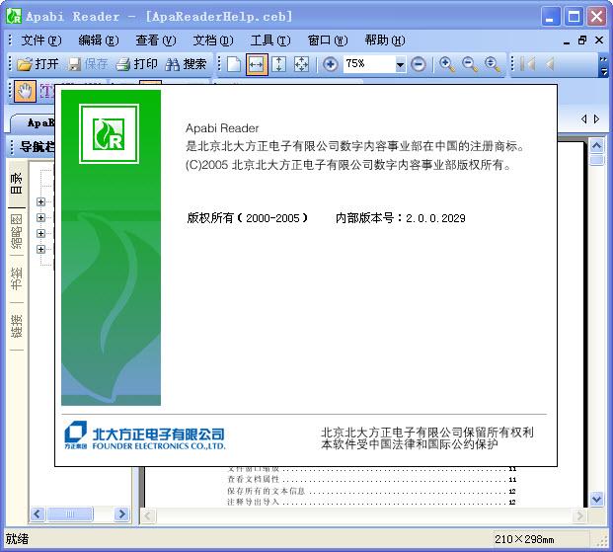Image resolution: width=613 pixels, height=552 pixels.
Task: Open the 查看(V) menu
Action: tap(156, 40)
